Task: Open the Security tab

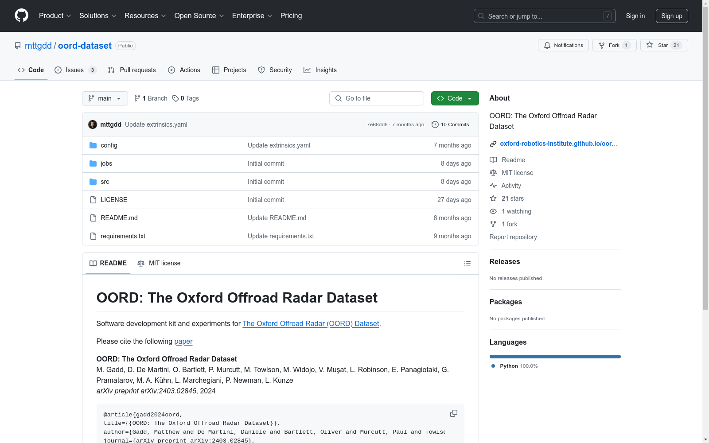Action: pyautogui.click(x=275, y=70)
